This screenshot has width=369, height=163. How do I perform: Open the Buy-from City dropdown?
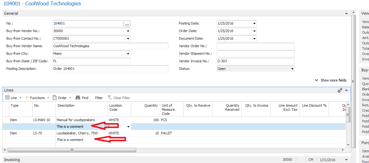(128, 54)
